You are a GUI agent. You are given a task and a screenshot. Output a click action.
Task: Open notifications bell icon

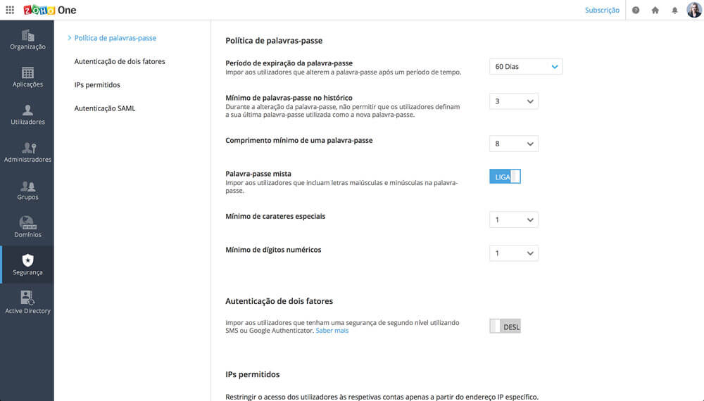(x=674, y=10)
